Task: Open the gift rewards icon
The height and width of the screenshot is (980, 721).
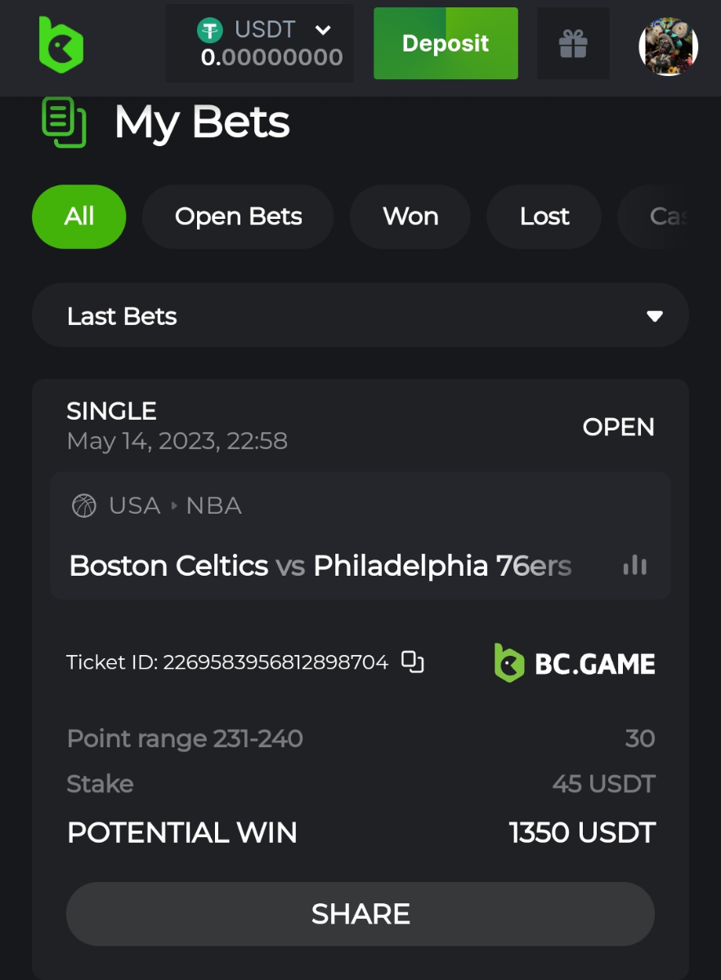Action: click(x=573, y=44)
